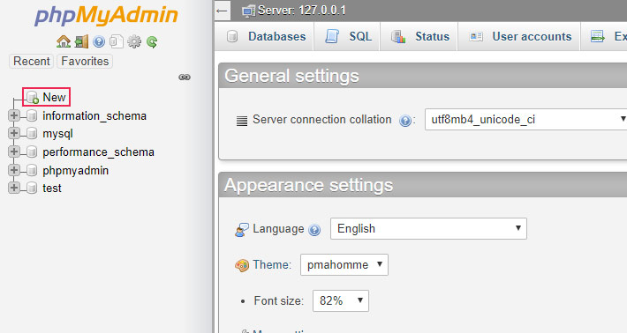Click the Recent button
Viewport: 627px width, 333px height.
pos(31,62)
